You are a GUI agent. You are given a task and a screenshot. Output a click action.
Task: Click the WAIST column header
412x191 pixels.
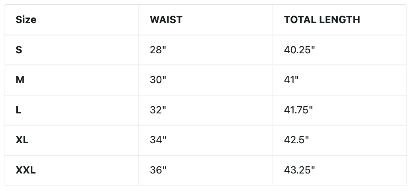166,19
